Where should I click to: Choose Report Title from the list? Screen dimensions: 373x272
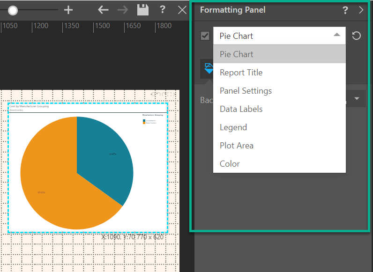pyautogui.click(x=241, y=73)
